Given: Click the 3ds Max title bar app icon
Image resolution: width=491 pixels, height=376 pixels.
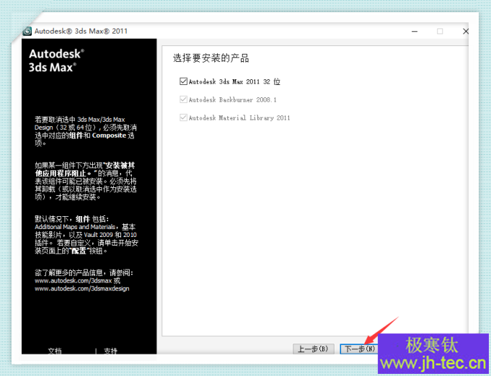Looking at the screenshot, I should [27, 31].
